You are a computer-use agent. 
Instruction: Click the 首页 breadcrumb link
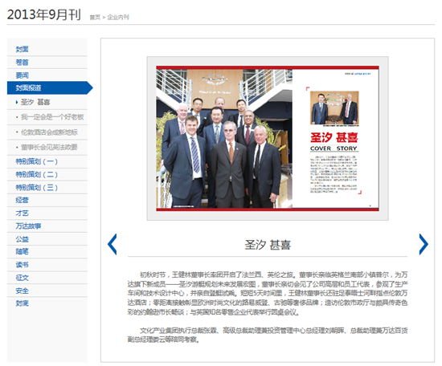(x=95, y=17)
